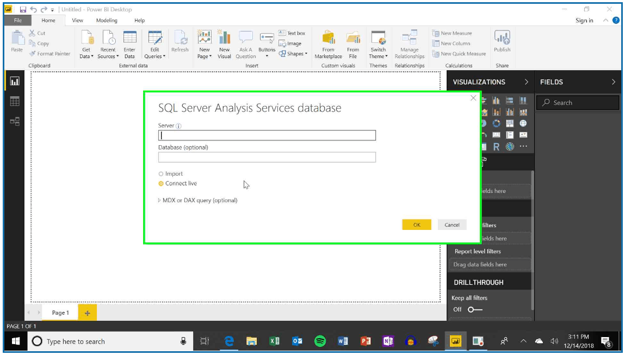Select the R script visual icon
Image resolution: width=625 pixels, height=355 pixels.
pos(496,147)
